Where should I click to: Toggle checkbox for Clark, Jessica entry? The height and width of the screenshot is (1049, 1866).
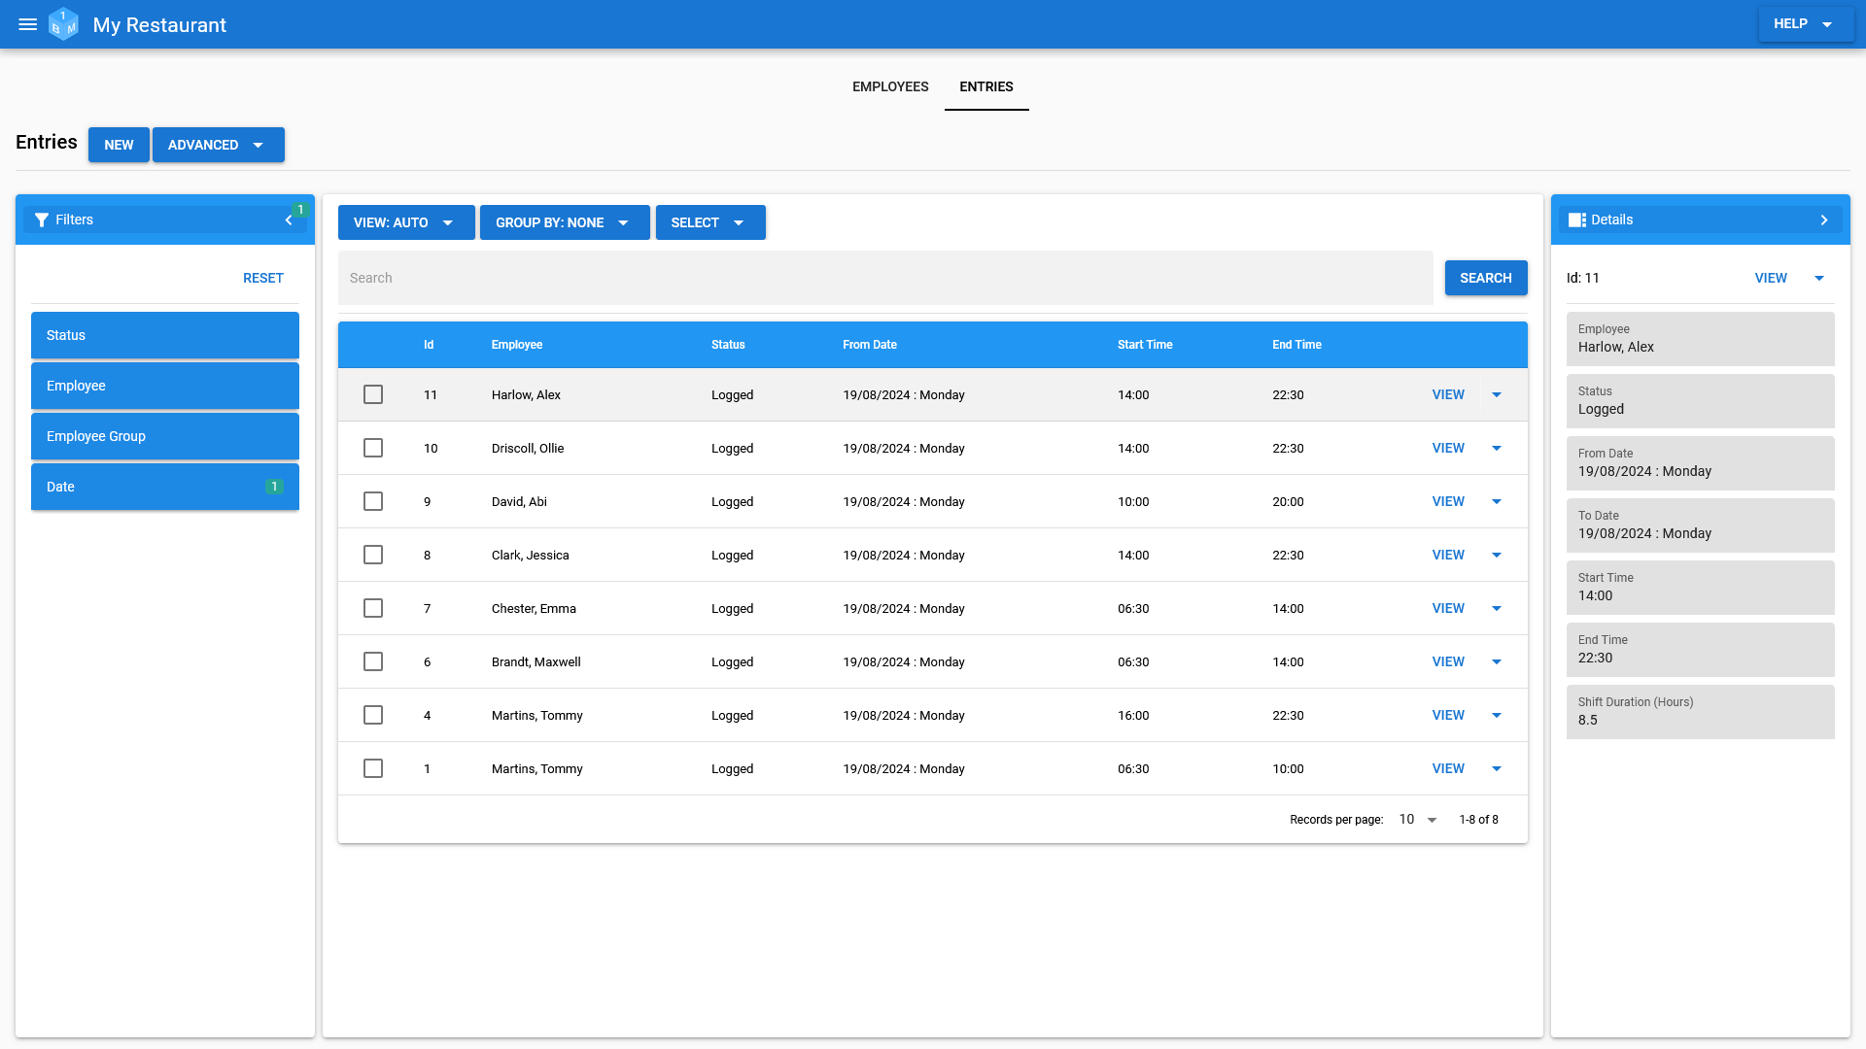[373, 555]
